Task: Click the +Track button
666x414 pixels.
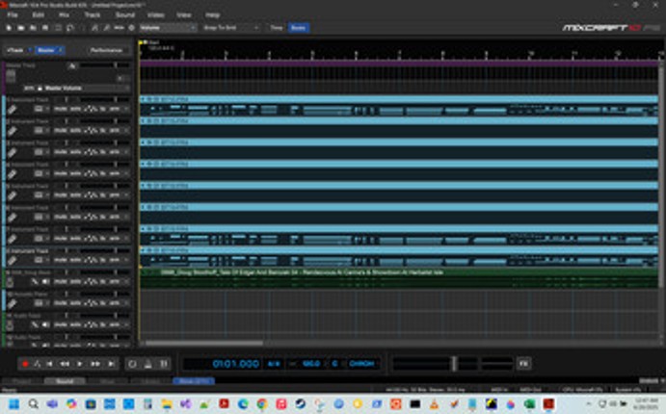Action: tap(17, 50)
